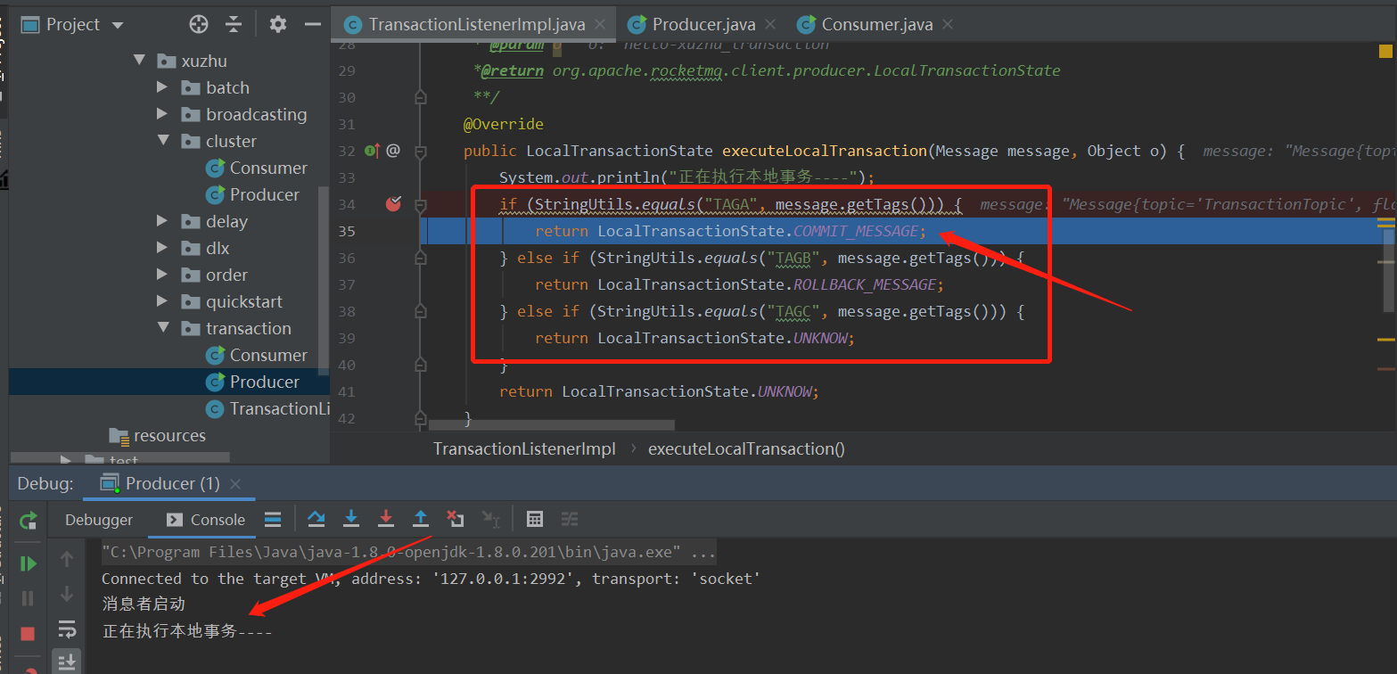Switch to the Console tab
This screenshot has width=1397, height=674.
click(206, 520)
